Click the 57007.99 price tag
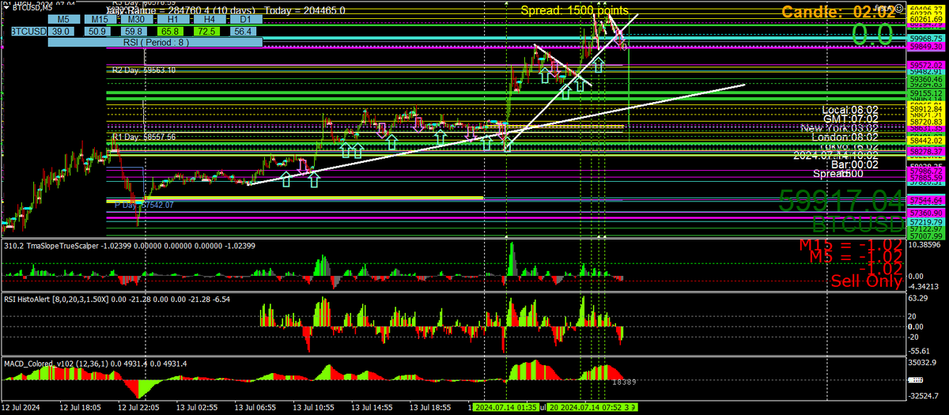949x415 pixels. click(926, 236)
